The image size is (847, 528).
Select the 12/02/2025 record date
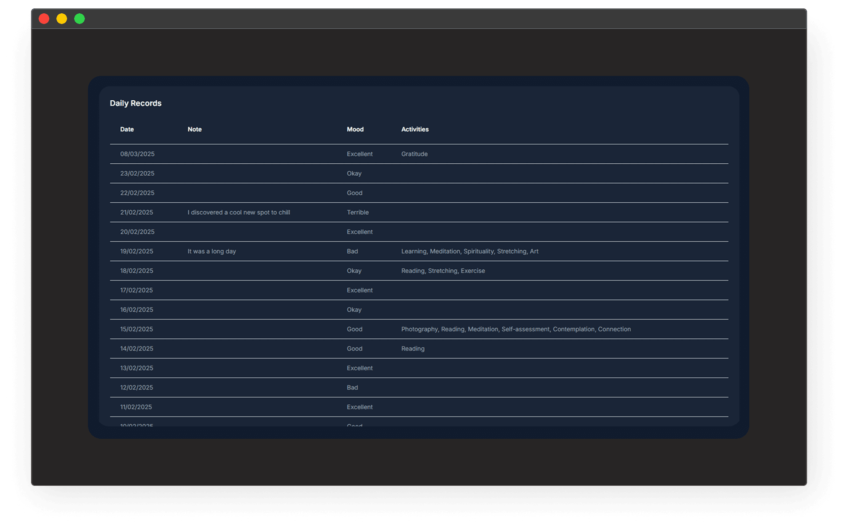[x=136, y=387]
